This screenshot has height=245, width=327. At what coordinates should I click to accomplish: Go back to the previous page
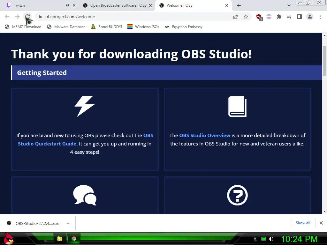click(x=7, y=17)
